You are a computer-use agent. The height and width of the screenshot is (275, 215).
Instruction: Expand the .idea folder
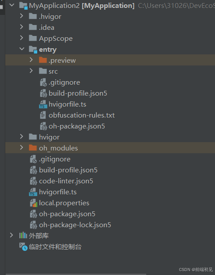tap(21, 27)
